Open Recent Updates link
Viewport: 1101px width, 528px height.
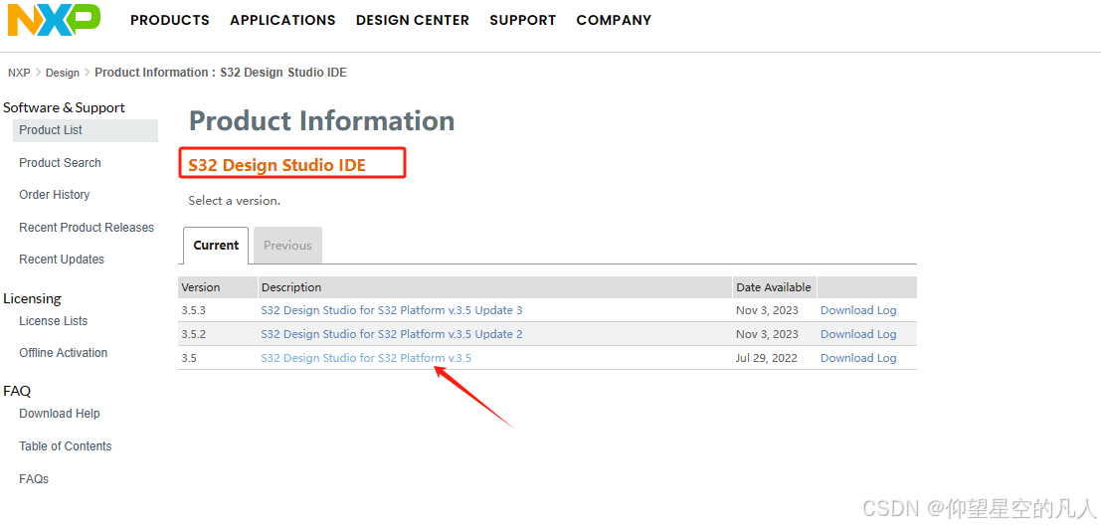point(61,260)
